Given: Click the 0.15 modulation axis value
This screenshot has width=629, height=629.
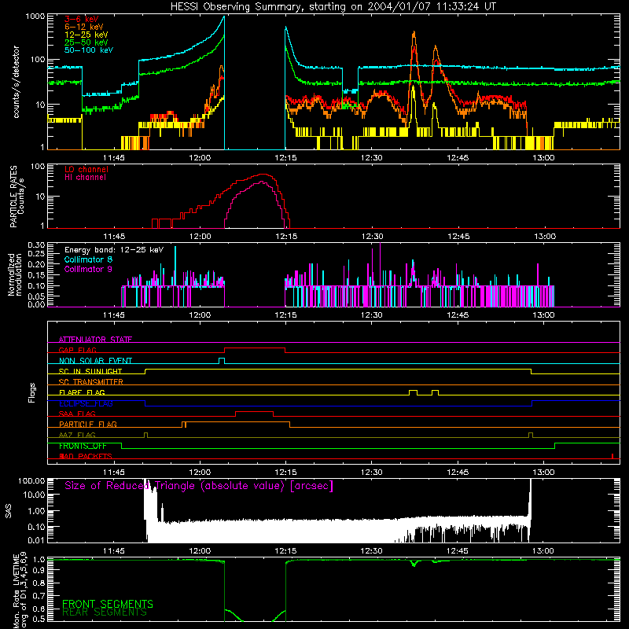Looking at the screenshot, I should [36, 275].
